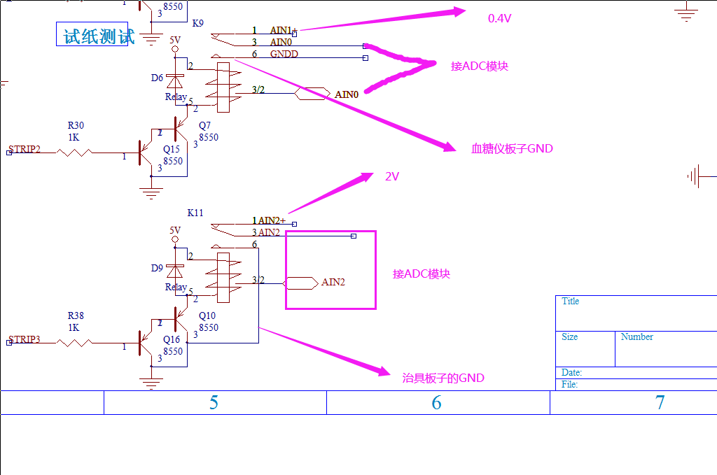This screenshot has width=717, height=475.
Task: Select diode D9 symbol
Action: pyautogui.click(x=174, y=271)
